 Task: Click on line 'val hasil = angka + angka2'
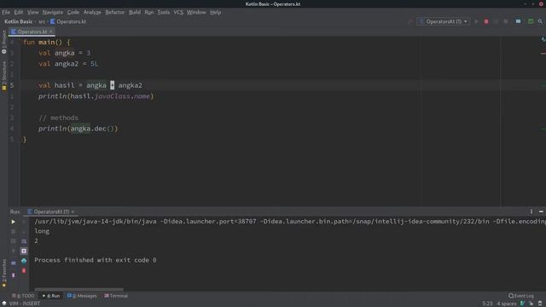(x=90, y=85)
